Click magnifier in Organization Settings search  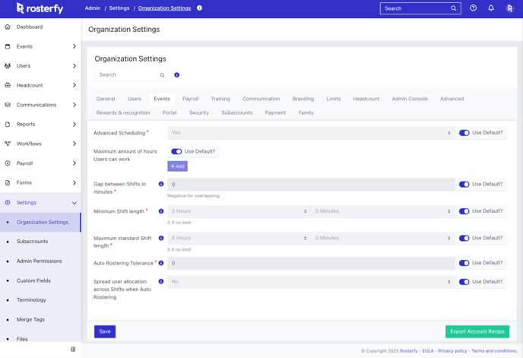coord(162,75)
